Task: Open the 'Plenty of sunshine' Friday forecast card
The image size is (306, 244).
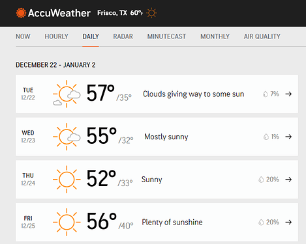Action: (x=157, y=222)
